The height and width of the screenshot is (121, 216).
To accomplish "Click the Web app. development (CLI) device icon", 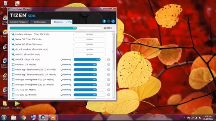I will click(13, 80).
